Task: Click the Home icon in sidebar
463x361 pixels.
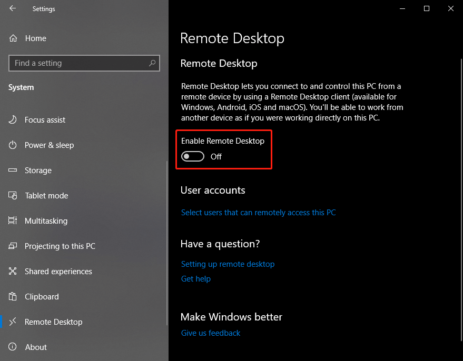Action: point(13,38)
